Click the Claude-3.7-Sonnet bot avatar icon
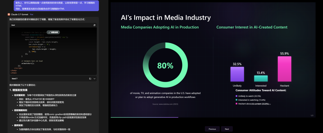 tap(9, 14)
